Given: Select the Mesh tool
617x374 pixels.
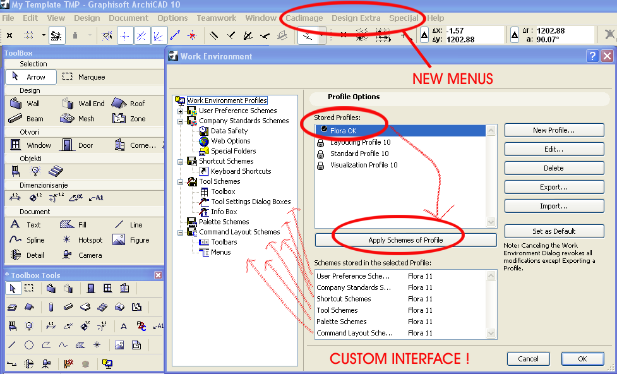Looking at the screenshot, I should coord(77,119).
